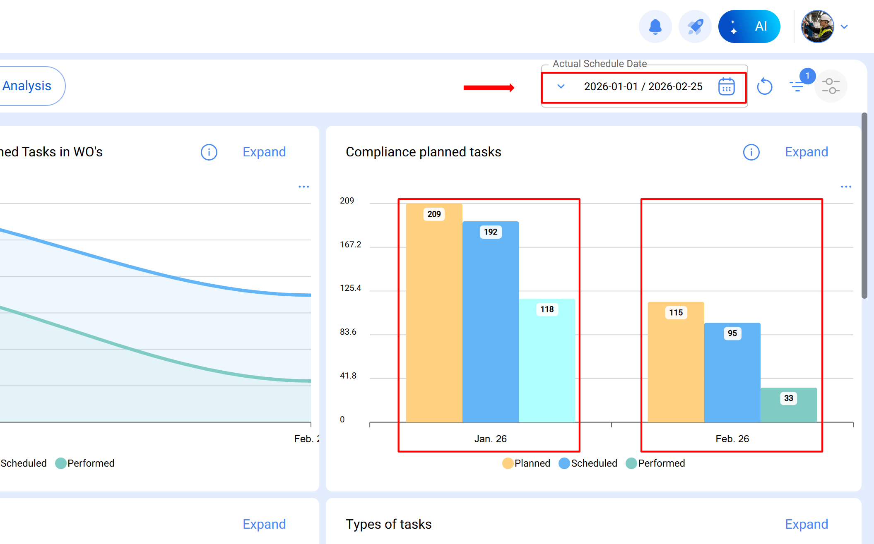Click info icon for Compliance planned tasks
The width and height of the screenshot is (874, 544).
[751, 152]
